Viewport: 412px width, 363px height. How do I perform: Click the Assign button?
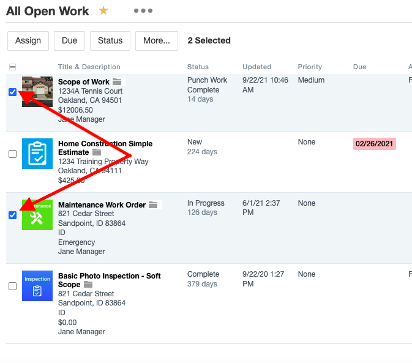(x=28, y=41)
